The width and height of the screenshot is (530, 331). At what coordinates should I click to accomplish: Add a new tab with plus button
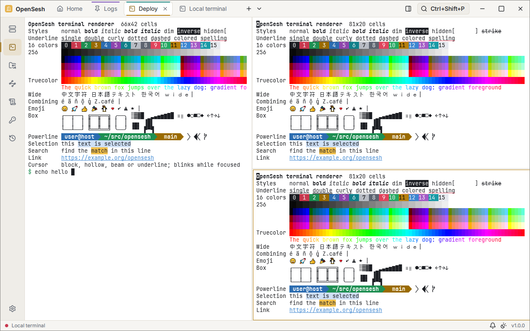(249, 9)
